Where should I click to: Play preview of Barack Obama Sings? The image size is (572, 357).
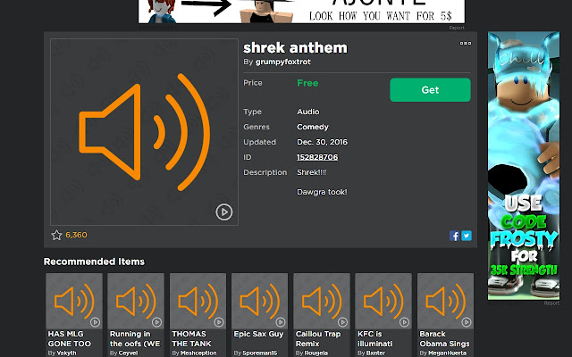point(467,322)
